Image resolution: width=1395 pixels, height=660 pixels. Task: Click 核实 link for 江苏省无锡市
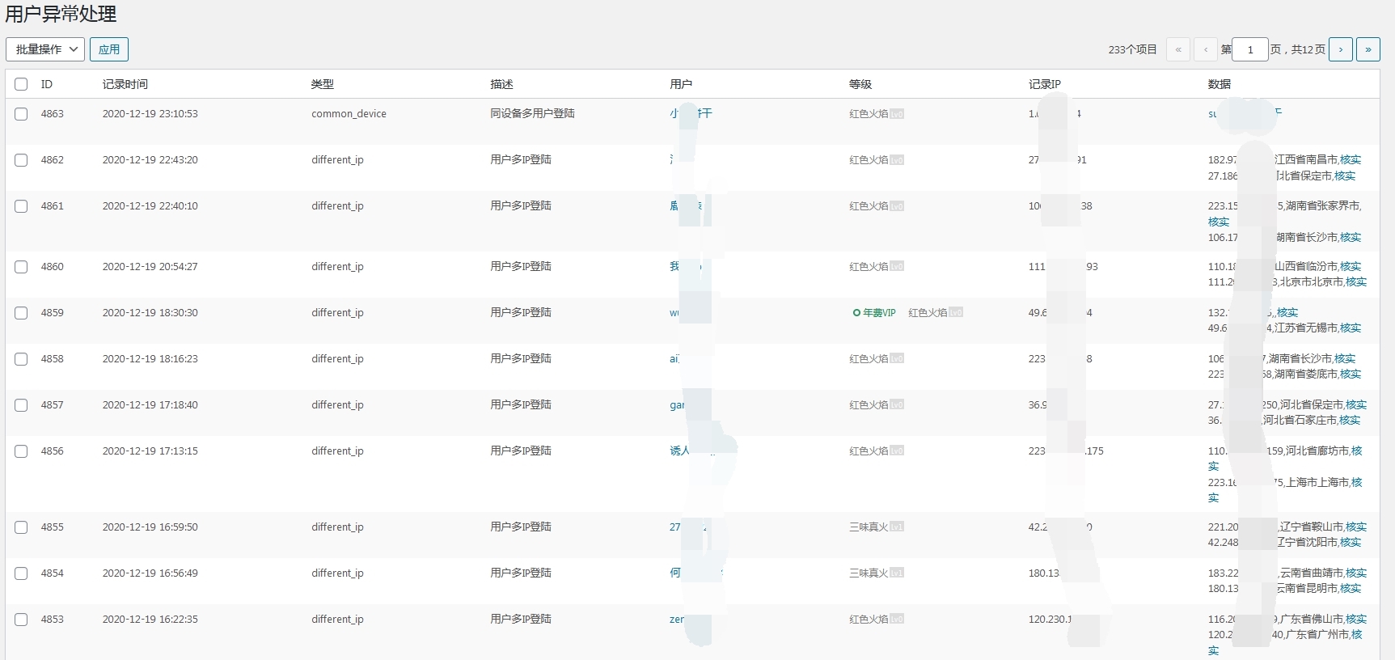[1350, 328]
